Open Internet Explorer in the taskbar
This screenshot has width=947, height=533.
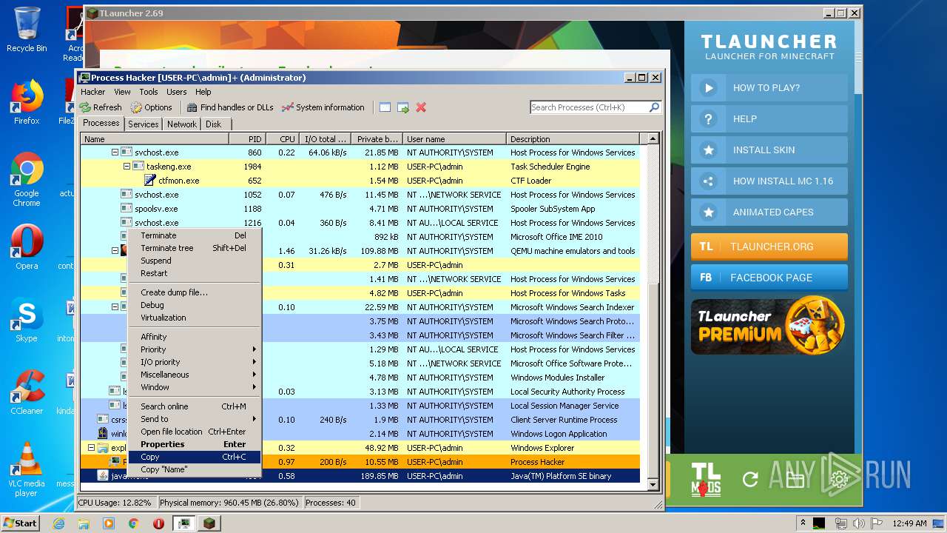point(59,523)
